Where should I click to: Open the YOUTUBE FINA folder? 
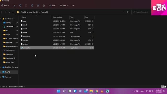point(11,38)
